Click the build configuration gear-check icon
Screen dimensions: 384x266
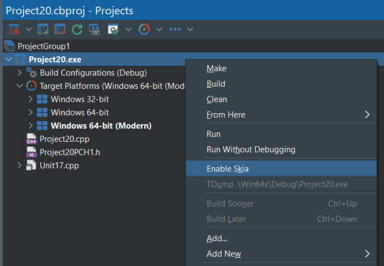pyautogui.click(x=113, y=29)
